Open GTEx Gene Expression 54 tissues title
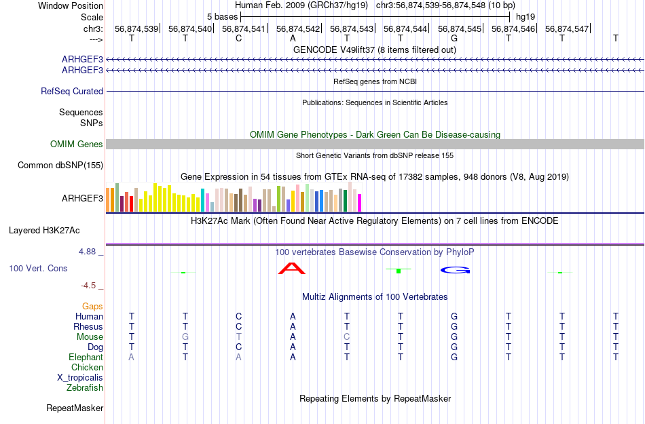The width and height of the screenshot is (645, 424). point(375,176)
